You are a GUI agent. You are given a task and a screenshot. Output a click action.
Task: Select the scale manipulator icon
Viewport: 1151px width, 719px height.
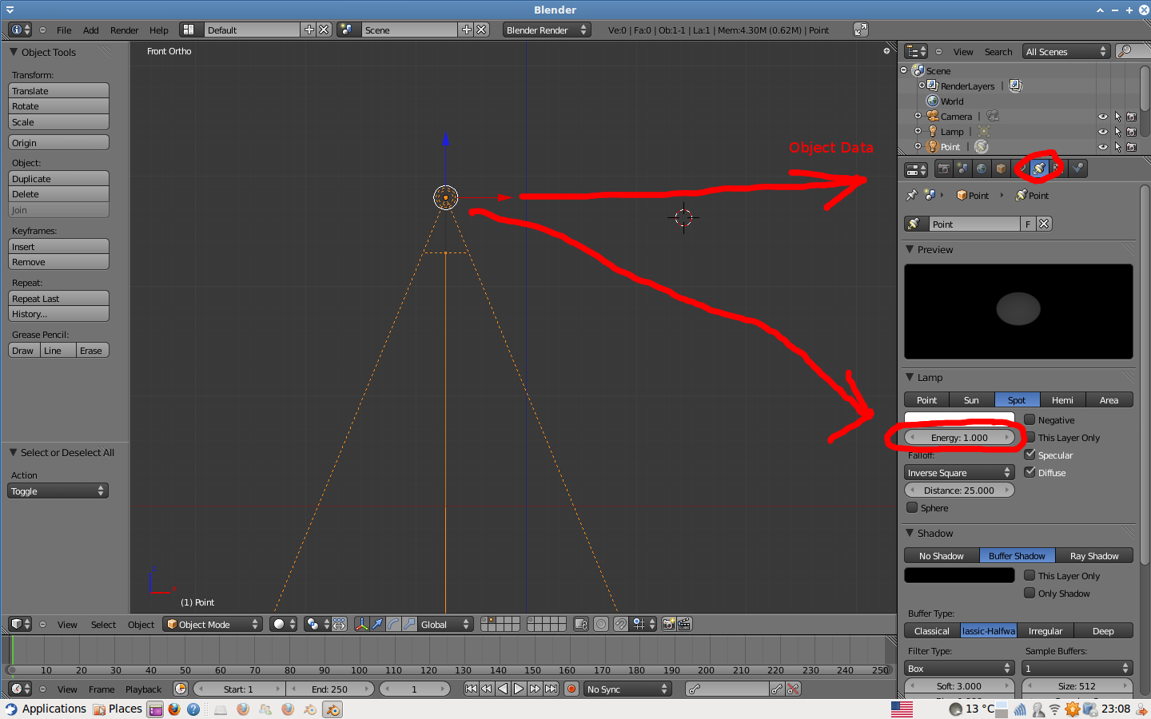point(409,624)
